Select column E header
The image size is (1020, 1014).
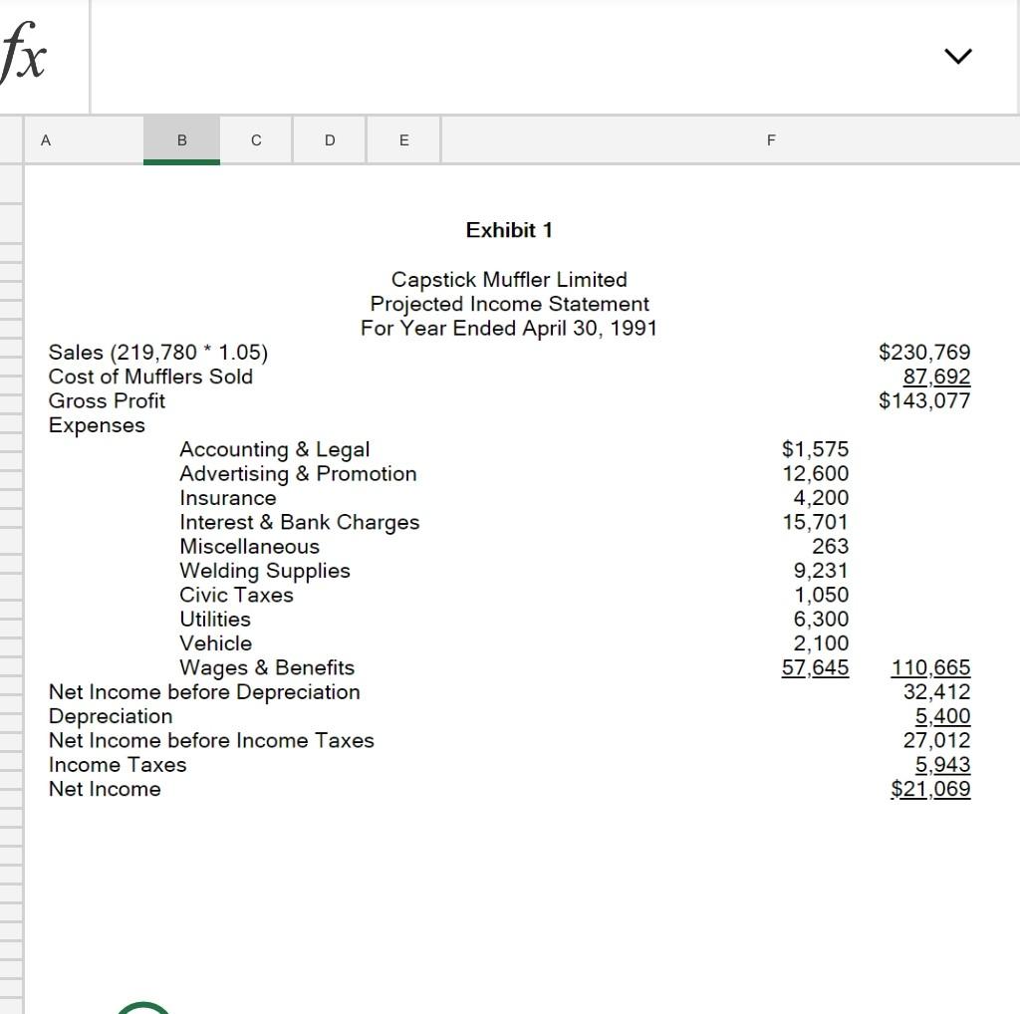pos(402,139)
